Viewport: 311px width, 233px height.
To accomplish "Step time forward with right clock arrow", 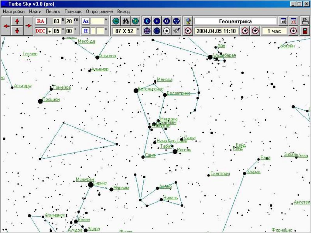I will point(245,31).
